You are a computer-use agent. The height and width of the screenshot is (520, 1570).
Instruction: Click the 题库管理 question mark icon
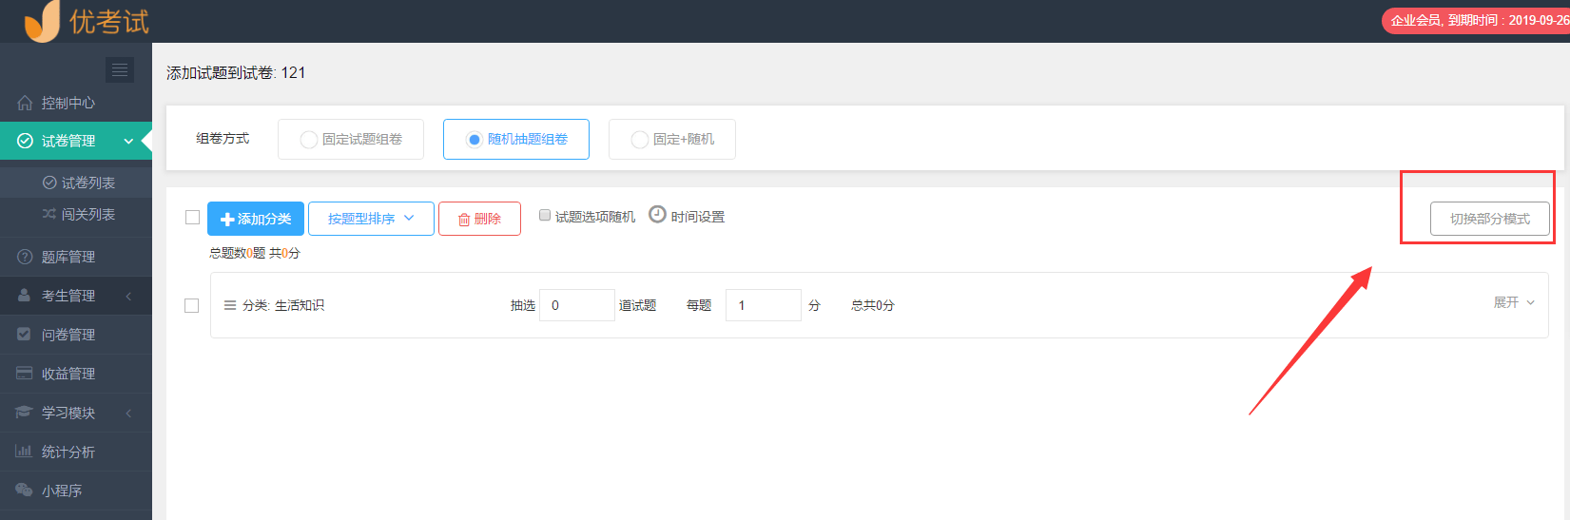[x=25, y=257]
